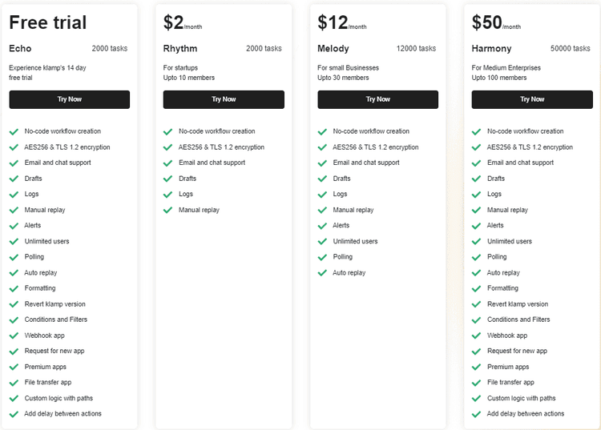Click checkmark beside Rhythm's Drafts
Viewport: 601px width, 430px height.
point(168,179)
